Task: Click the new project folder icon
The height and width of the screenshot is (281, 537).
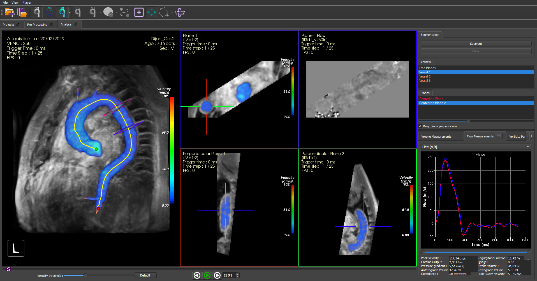Action: coord(10,12)
